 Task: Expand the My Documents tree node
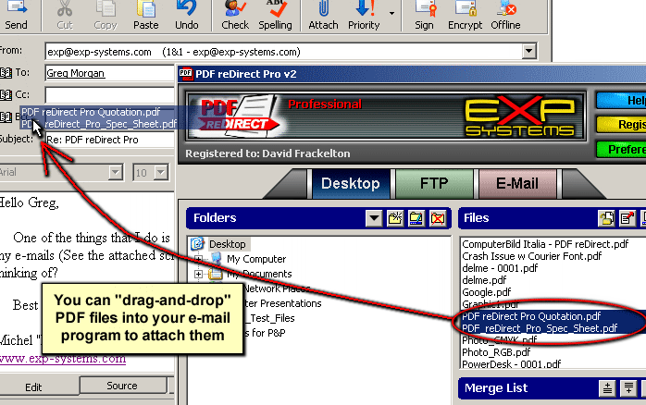[x=198, y=274]
